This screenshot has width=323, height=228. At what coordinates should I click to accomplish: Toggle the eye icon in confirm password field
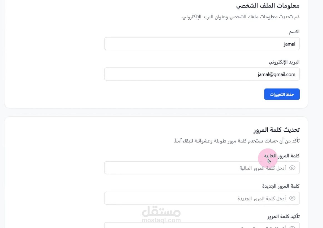click(292, 227)
